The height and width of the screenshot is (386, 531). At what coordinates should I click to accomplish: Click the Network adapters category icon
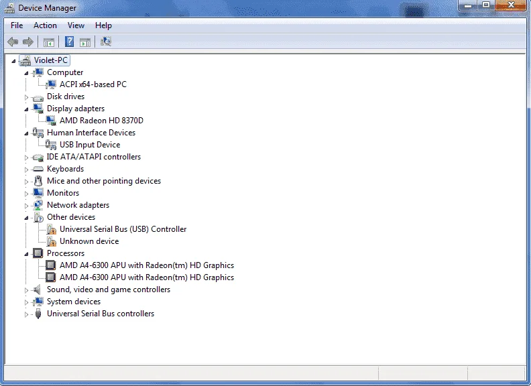[38, 205]
